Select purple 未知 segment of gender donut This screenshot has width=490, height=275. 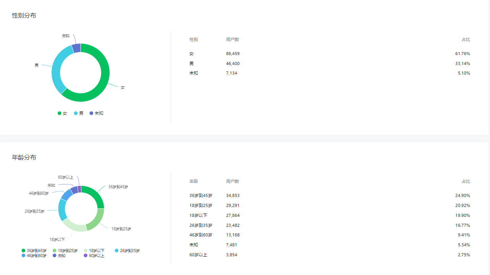click(76, 48)
